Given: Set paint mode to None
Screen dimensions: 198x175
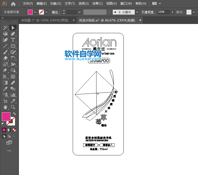Looking at the screenshot, I should point(14,130).
